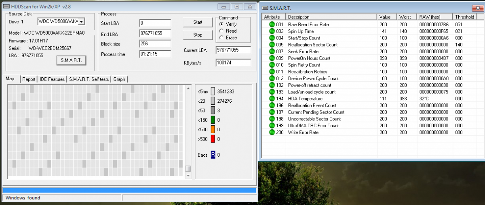
Task: Click the >500 red legend swatch
Action: pos(213,139)
